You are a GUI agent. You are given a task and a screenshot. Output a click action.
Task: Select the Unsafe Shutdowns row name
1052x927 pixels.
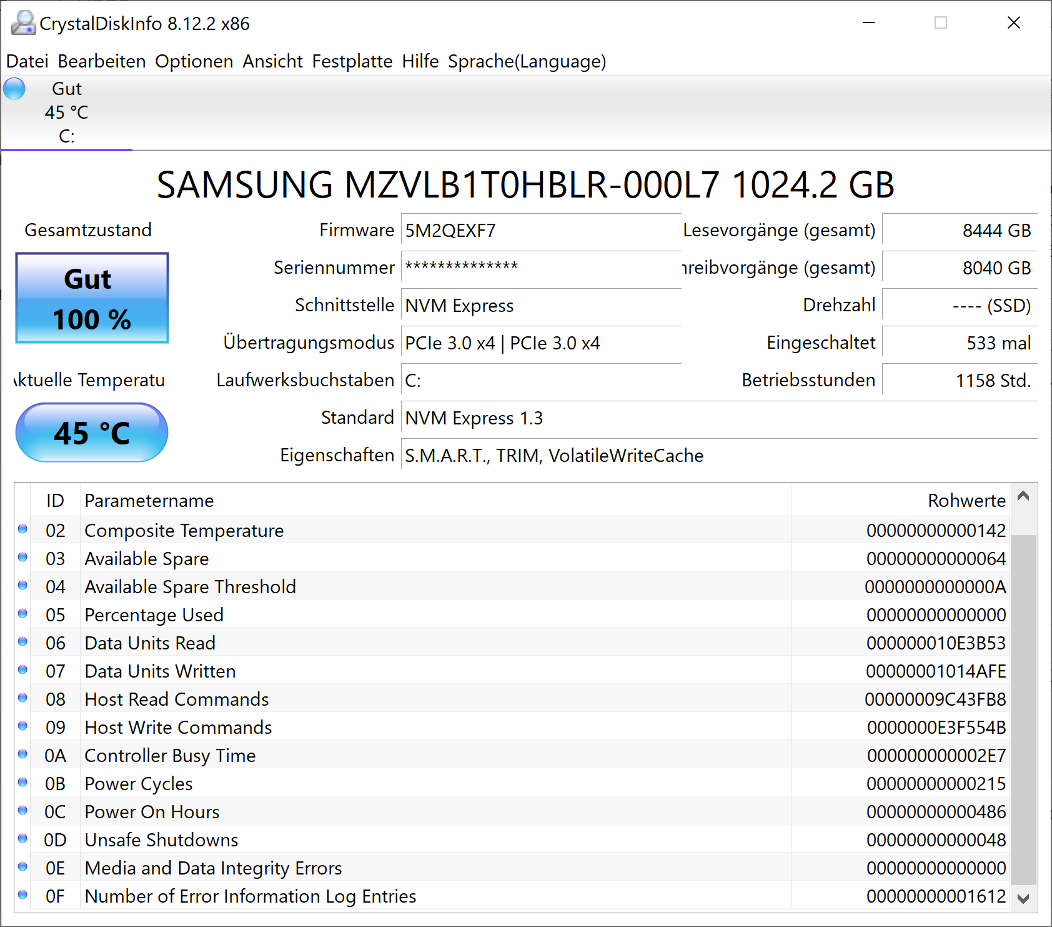pyautogui.click(x=161, y=840)
